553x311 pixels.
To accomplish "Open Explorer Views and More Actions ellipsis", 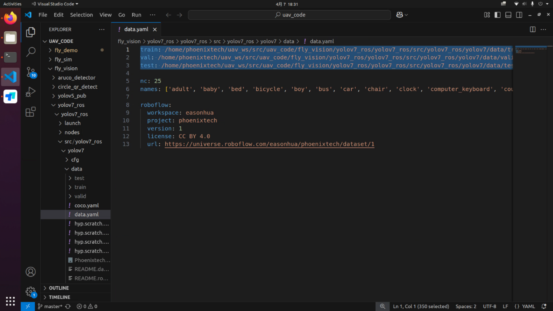I will [102, 29].
